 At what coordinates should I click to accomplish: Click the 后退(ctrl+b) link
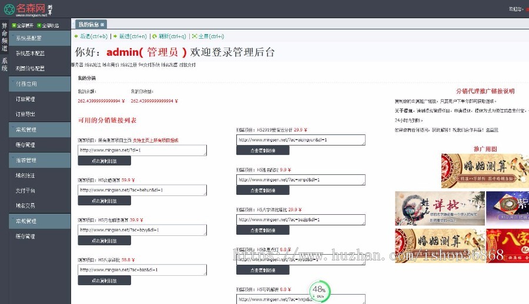click(x=94, y=36)
